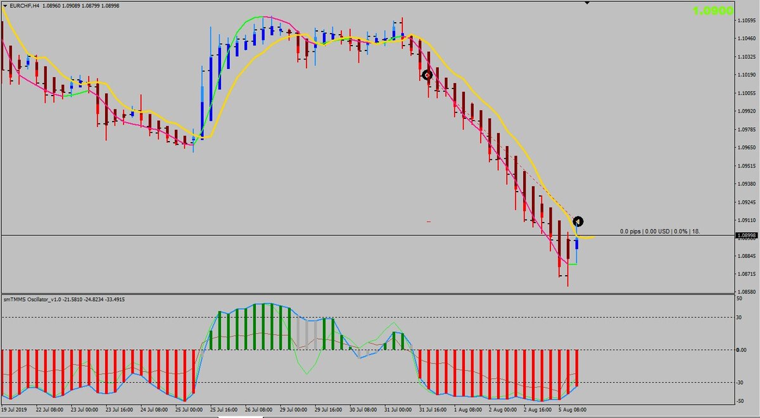The width and height of the screenshot is (760, 418).
Task: Click the EURCHF,H4 symbol title text
Action: [25, 5]
